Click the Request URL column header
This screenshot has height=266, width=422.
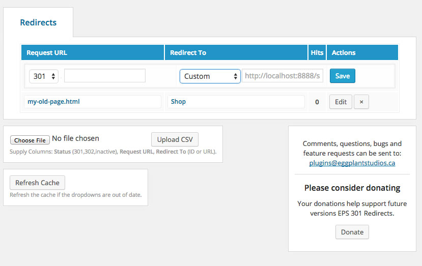coord(47,53)
